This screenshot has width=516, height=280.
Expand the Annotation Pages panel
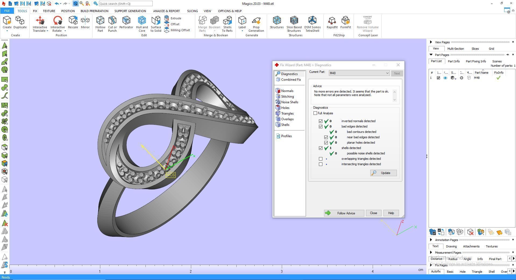431,240
